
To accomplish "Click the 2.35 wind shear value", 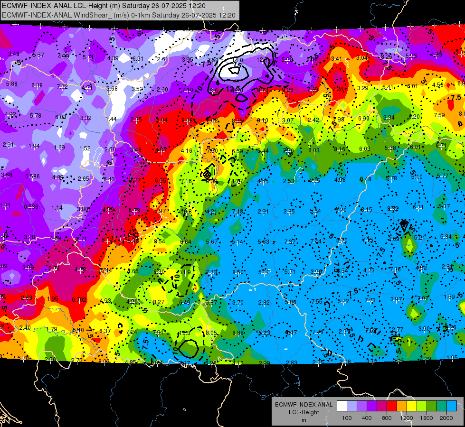I will click(x=136, y=120).
